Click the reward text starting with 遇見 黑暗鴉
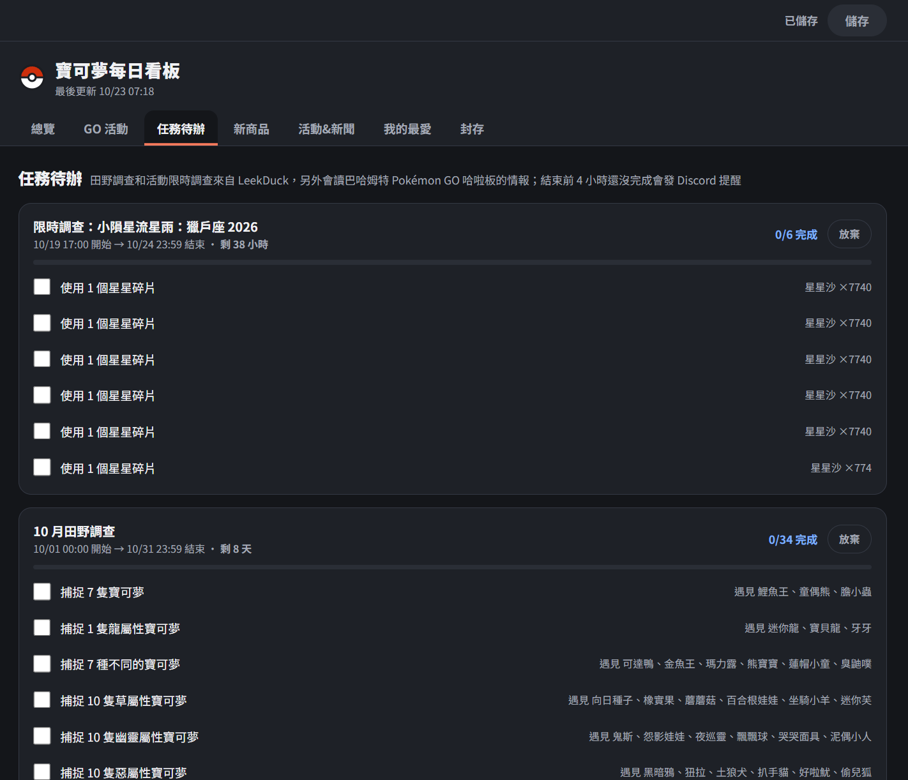Viewport: 908px width, 780px height. click(x=746, y=772)
